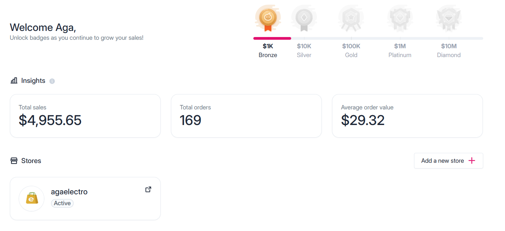This screenshot has width=505, height=231.
Task: Click the Insights bar chart icon
Action: (x=14, y=81)
